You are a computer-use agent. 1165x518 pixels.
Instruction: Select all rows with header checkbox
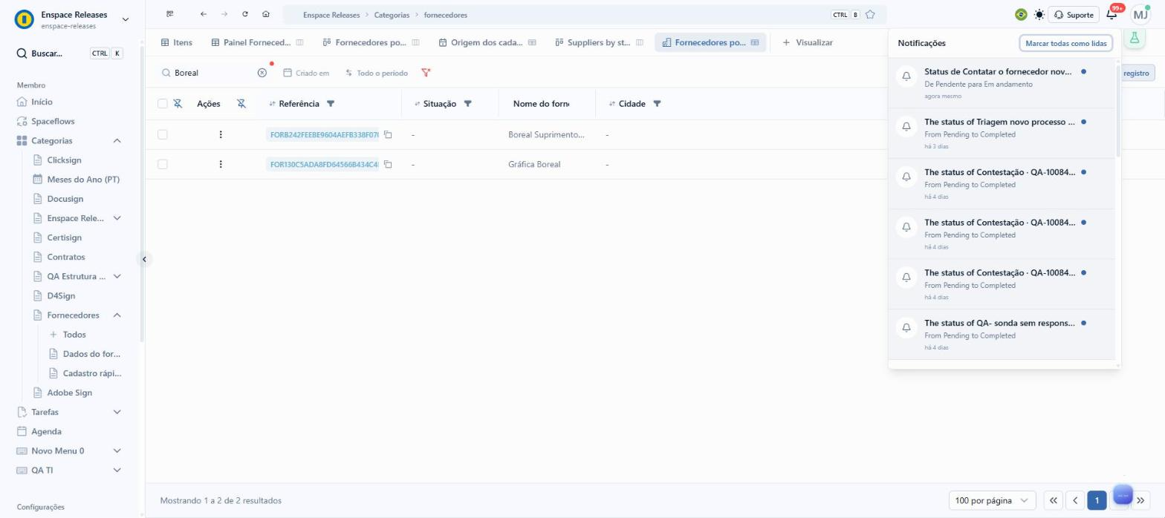pyautogui.click(x=163, y=104)
